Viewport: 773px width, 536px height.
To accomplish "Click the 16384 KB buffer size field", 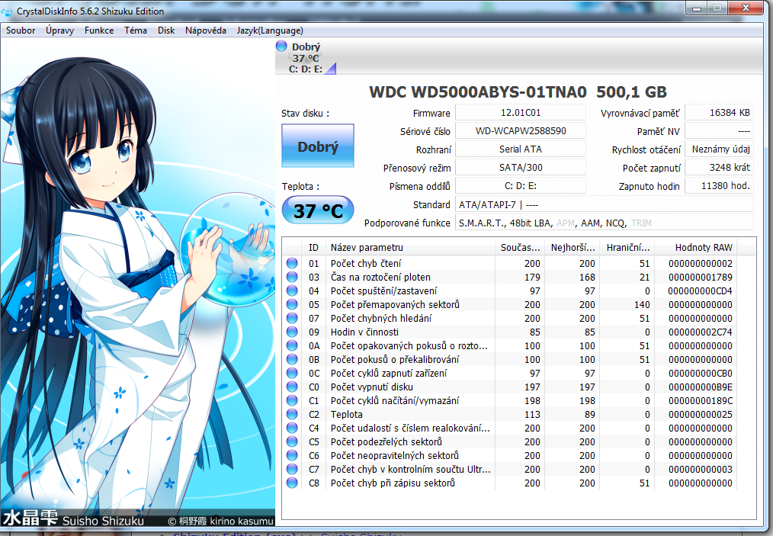I will click(x=720, y=112).
